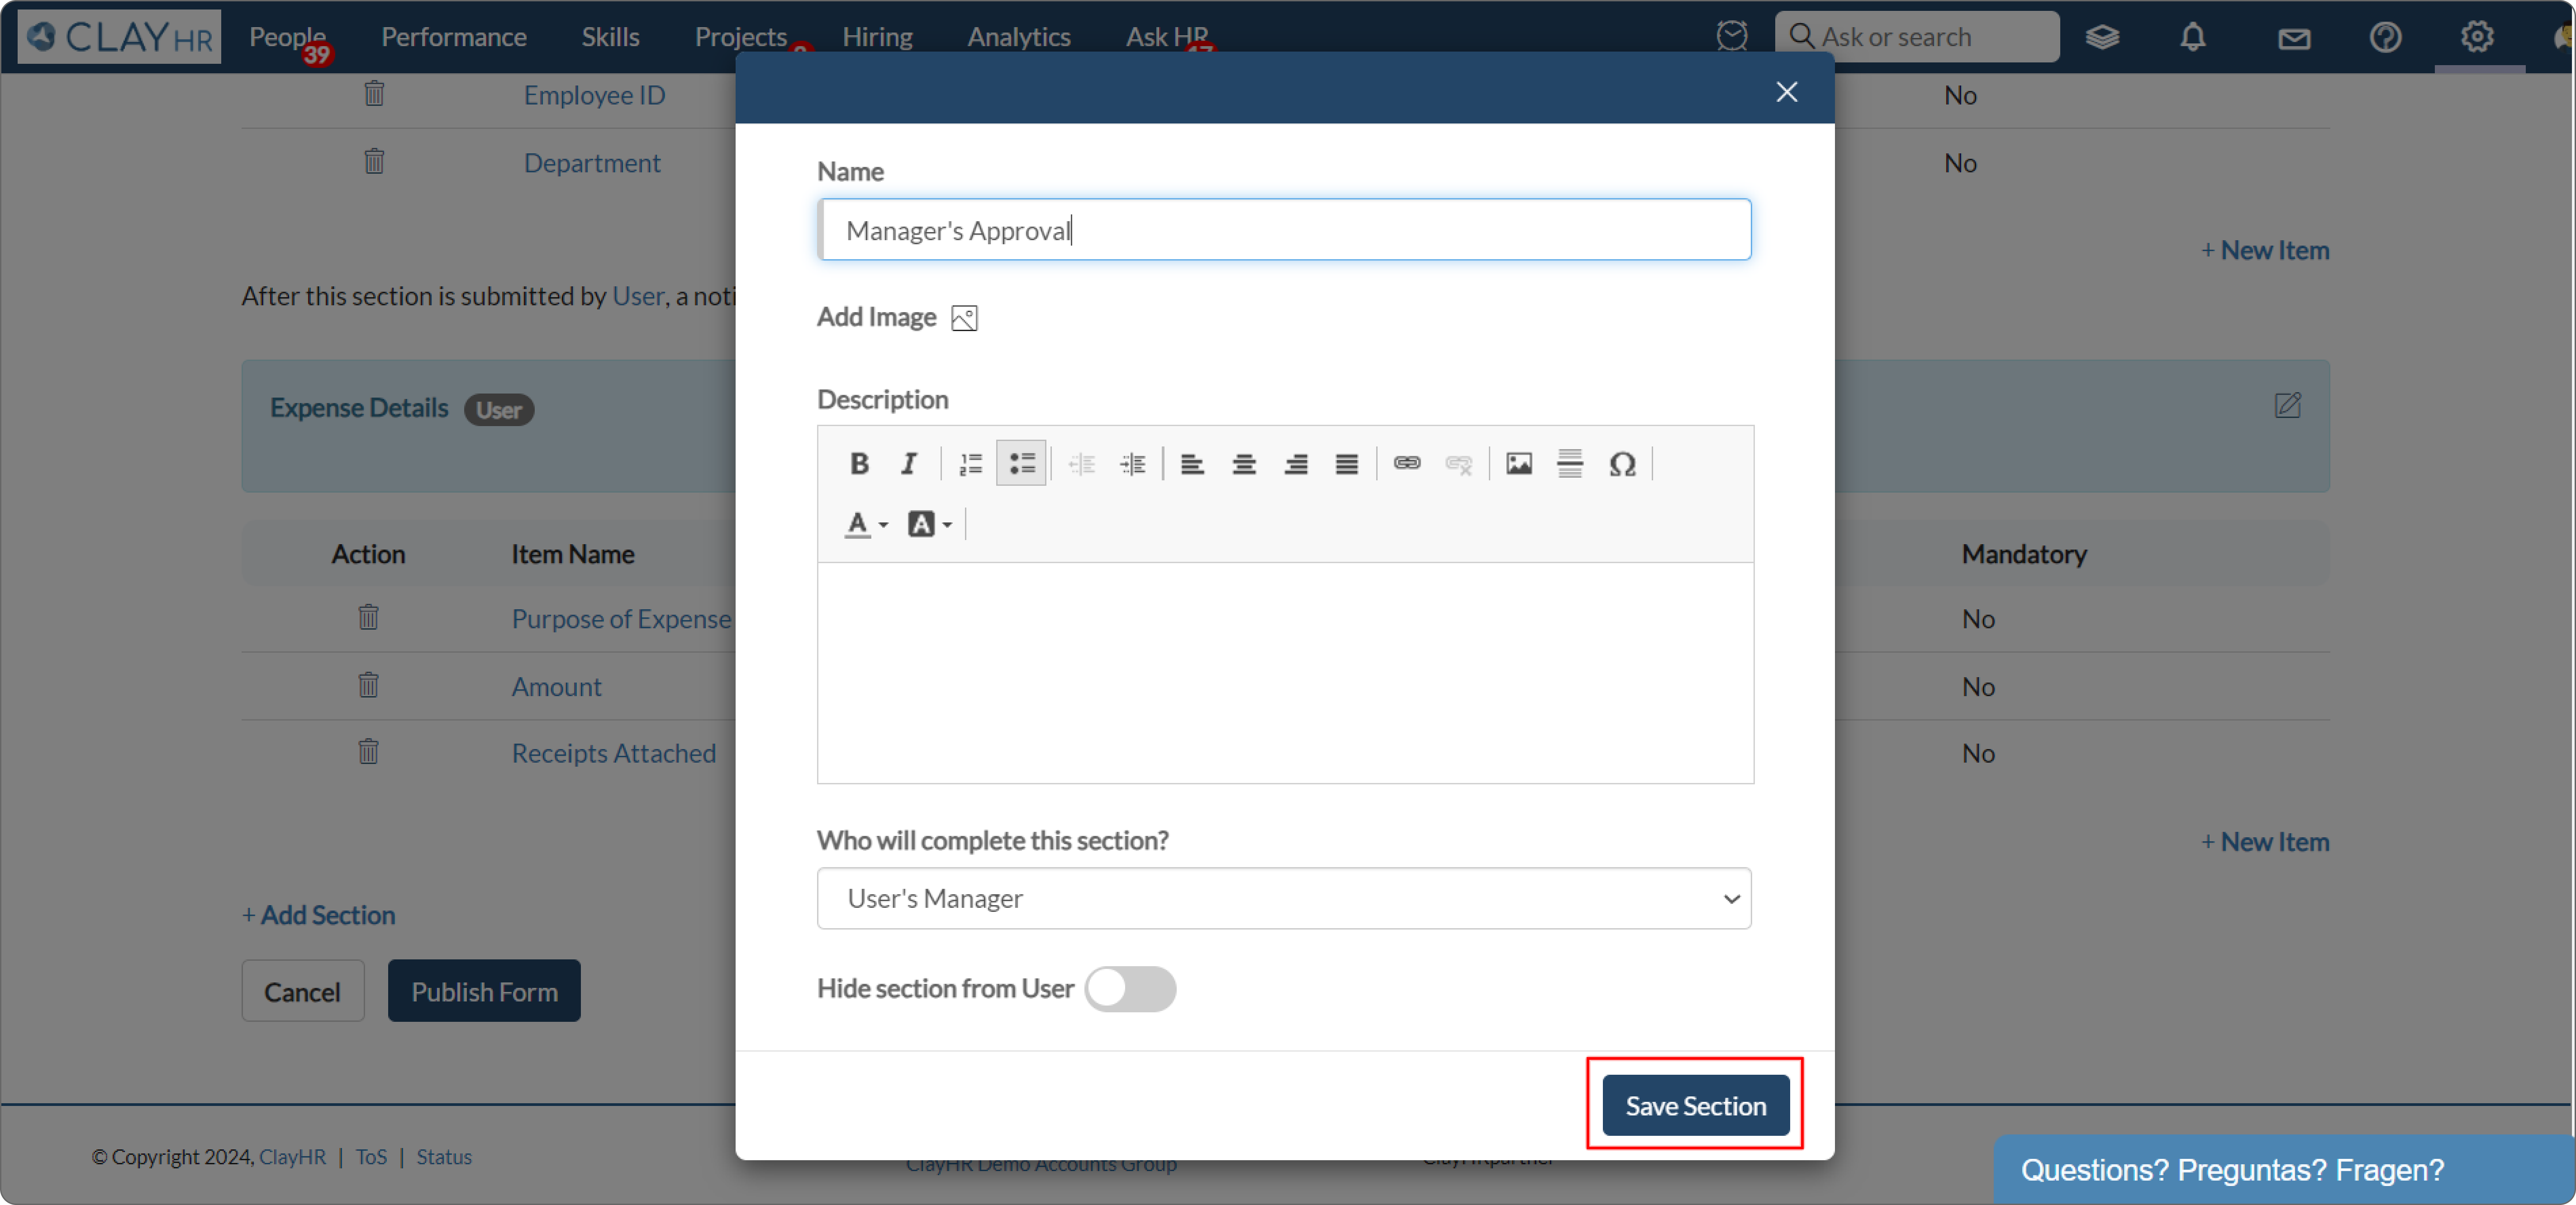
Task: Open the Hiring menu
Action: (x=877, y=37)
